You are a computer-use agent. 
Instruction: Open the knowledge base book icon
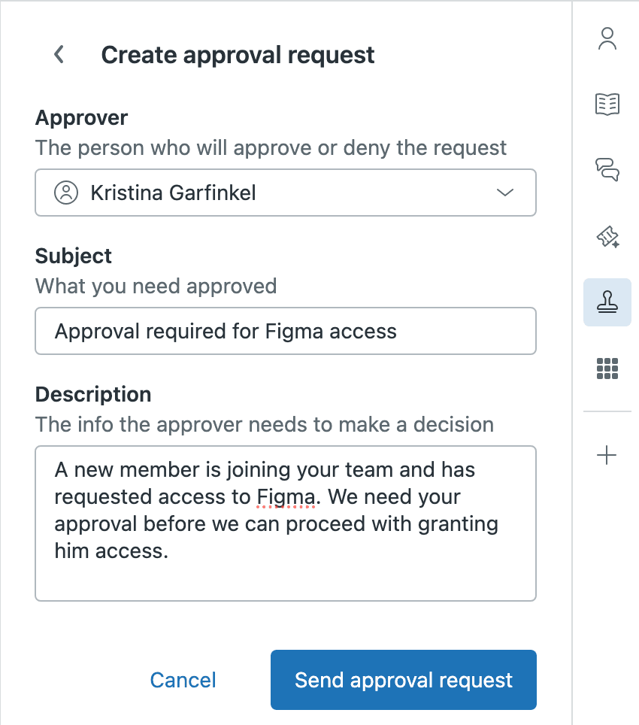607,105
